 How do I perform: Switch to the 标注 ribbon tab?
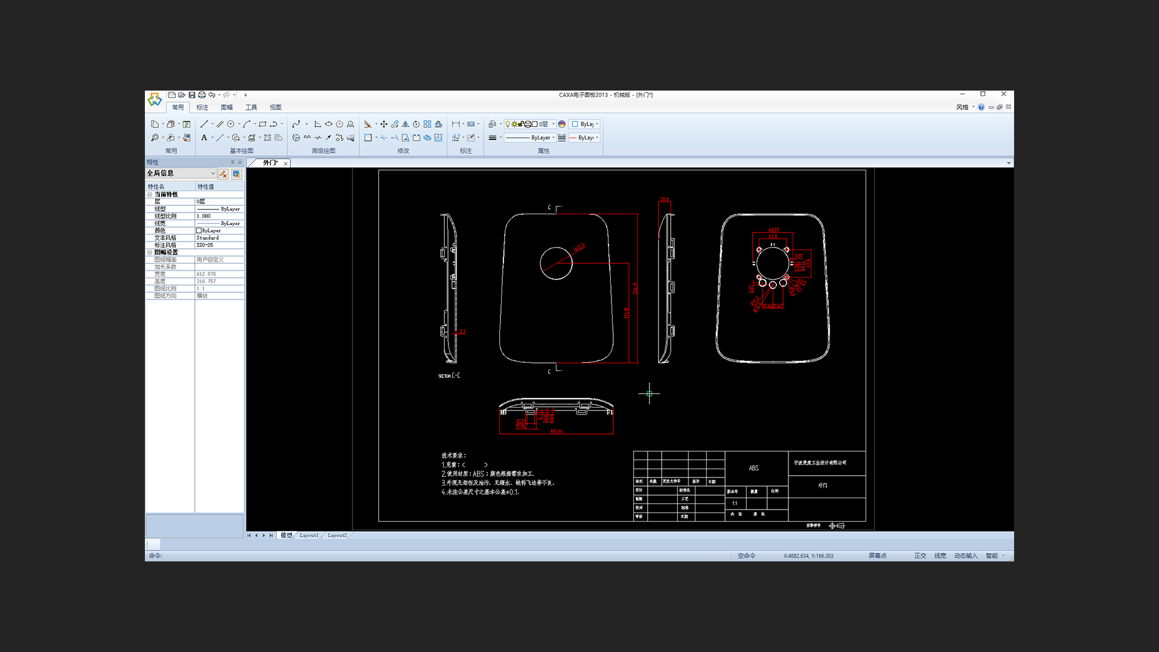[202, 107]
